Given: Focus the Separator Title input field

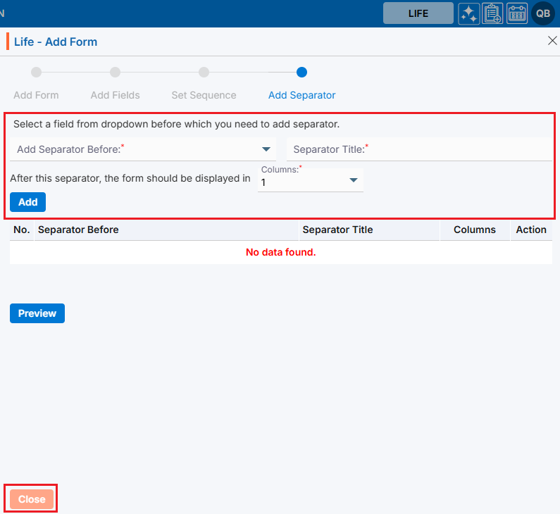Looking at the screenshot, I should (x=419, y=149).
